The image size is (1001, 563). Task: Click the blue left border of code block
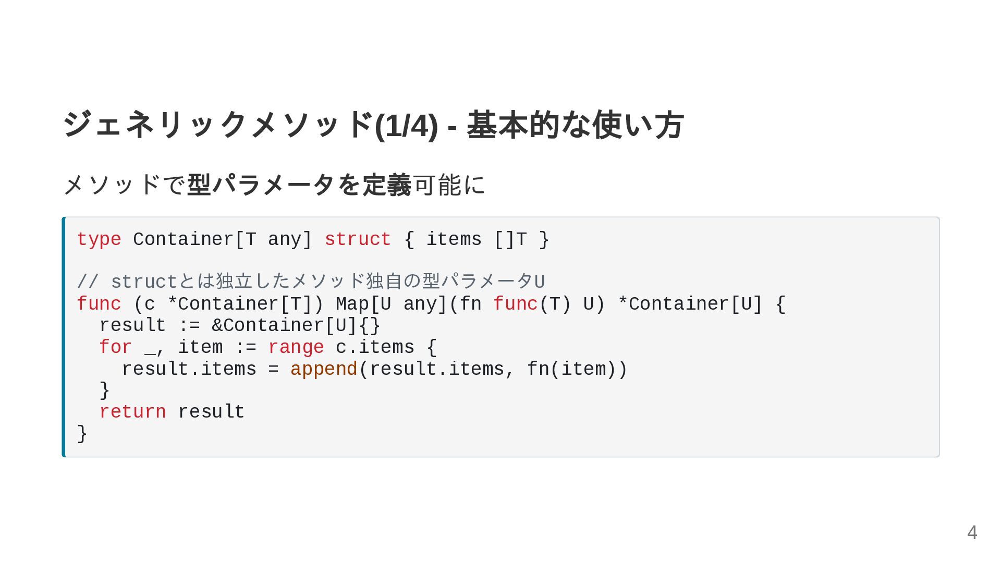[x=64, y=337]
